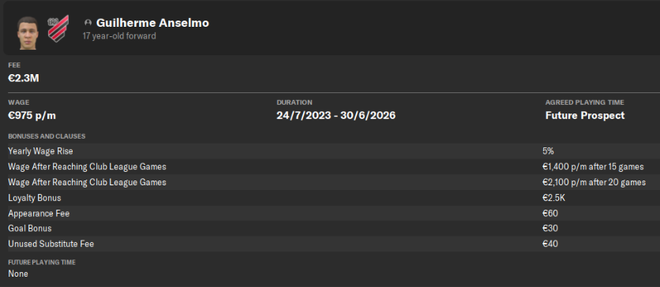The width and height of the screenshot is (660, 287).
Task: Click the 5% yearly wage rise value
Action: [x=548, y=151]
